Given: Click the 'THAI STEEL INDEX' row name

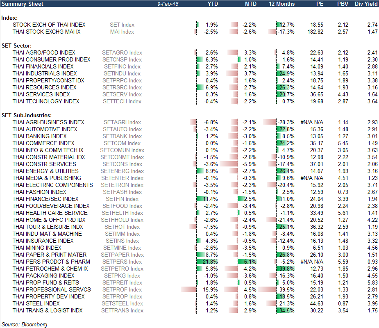Looking at the screenshot, I should [36, 303].
